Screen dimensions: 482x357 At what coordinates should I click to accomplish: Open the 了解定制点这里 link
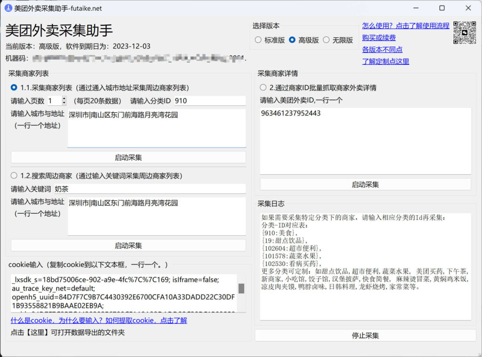click(x=386, y=62)
